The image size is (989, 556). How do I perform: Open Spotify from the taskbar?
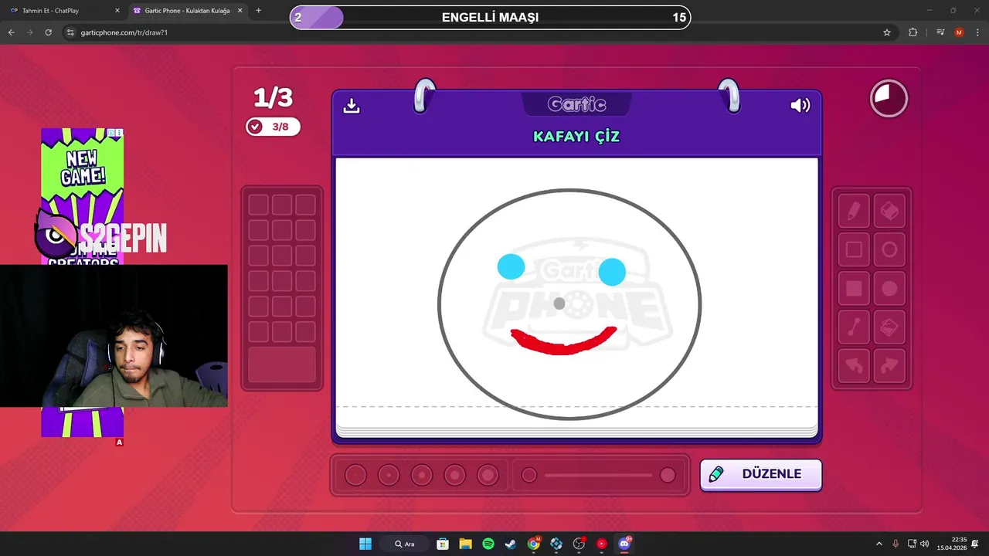click(488, 544)
